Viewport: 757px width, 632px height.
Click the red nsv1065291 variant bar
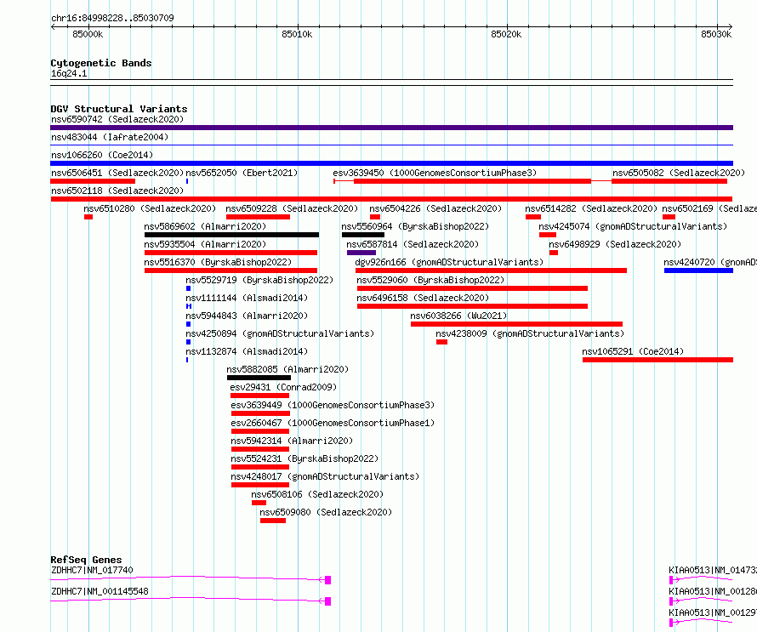coord(658,360)
